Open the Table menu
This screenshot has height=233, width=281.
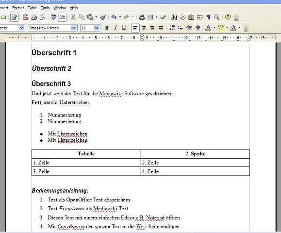(x=33, y=8)
